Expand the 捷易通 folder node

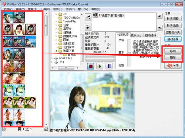coord(56,32)
